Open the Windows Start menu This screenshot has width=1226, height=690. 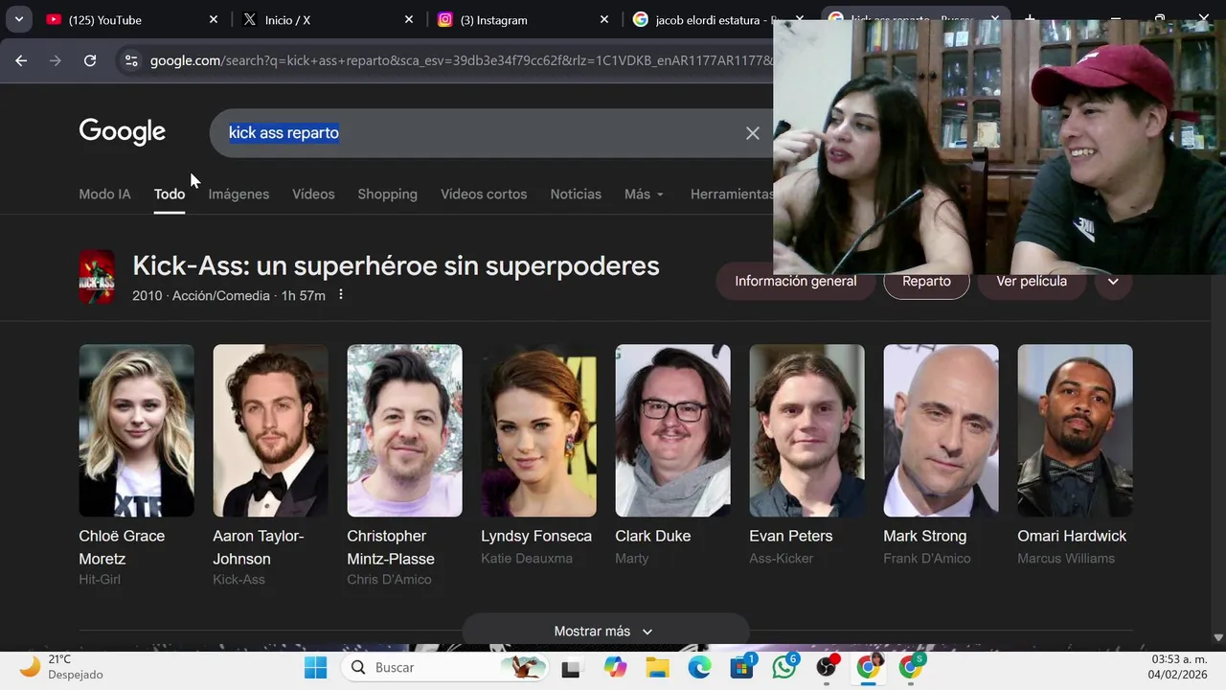pos(315,667)
